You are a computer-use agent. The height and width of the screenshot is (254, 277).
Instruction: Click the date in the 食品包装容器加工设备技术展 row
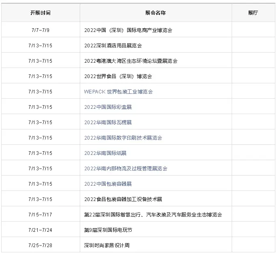click(40, 199)
